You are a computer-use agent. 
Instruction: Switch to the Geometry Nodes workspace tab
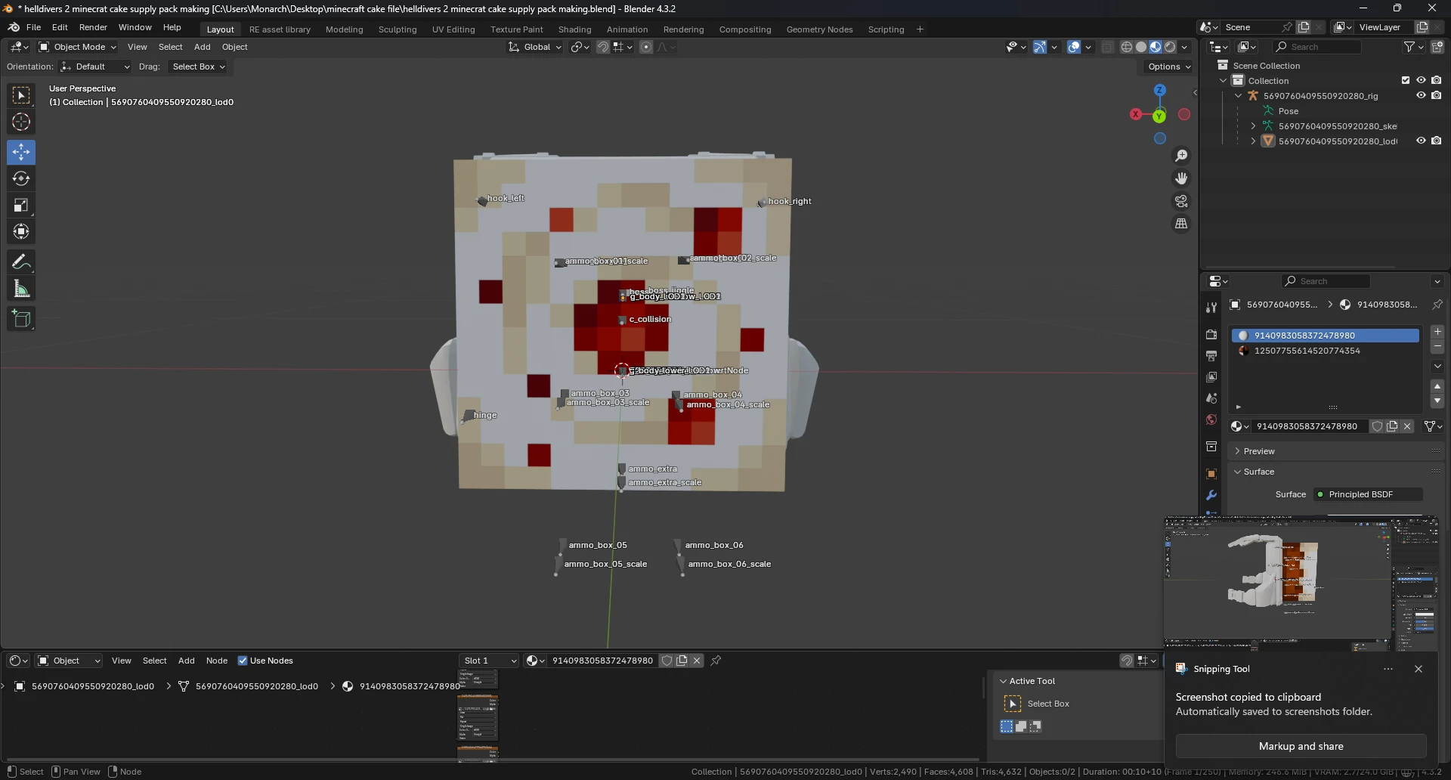[x=819, y=29]
